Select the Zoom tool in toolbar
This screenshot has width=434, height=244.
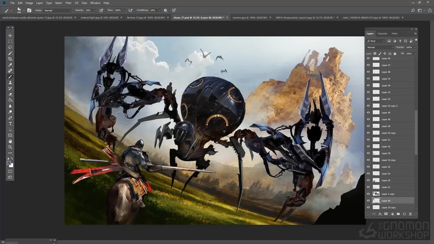click(10, 147)
